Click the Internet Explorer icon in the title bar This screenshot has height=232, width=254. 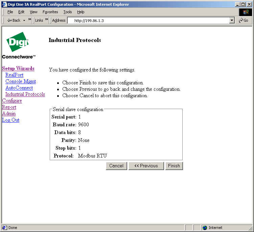coord(4,4)
